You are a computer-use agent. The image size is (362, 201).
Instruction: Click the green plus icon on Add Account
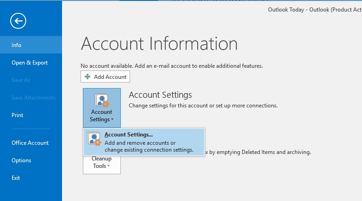(x=87, y=77)
